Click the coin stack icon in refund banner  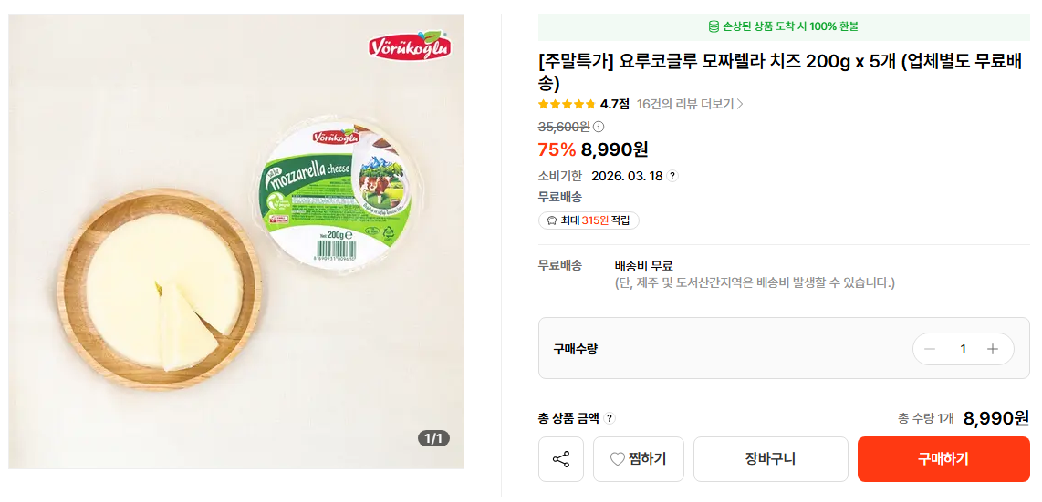coord(714,26)
